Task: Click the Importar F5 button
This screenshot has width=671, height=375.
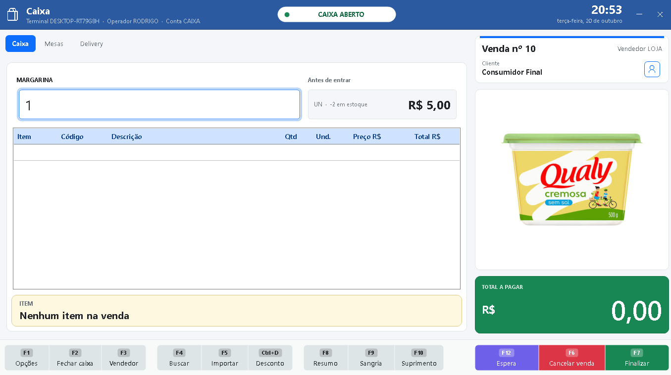Action: [225, 358]
